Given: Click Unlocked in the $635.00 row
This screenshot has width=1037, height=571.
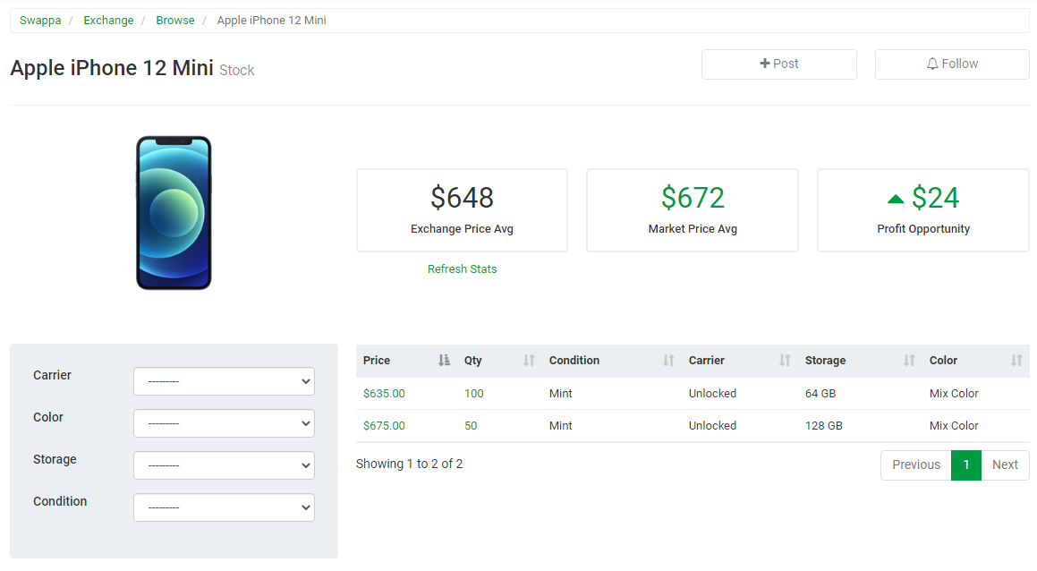Looking at the screenshot, I should click(x=712, y=394).
